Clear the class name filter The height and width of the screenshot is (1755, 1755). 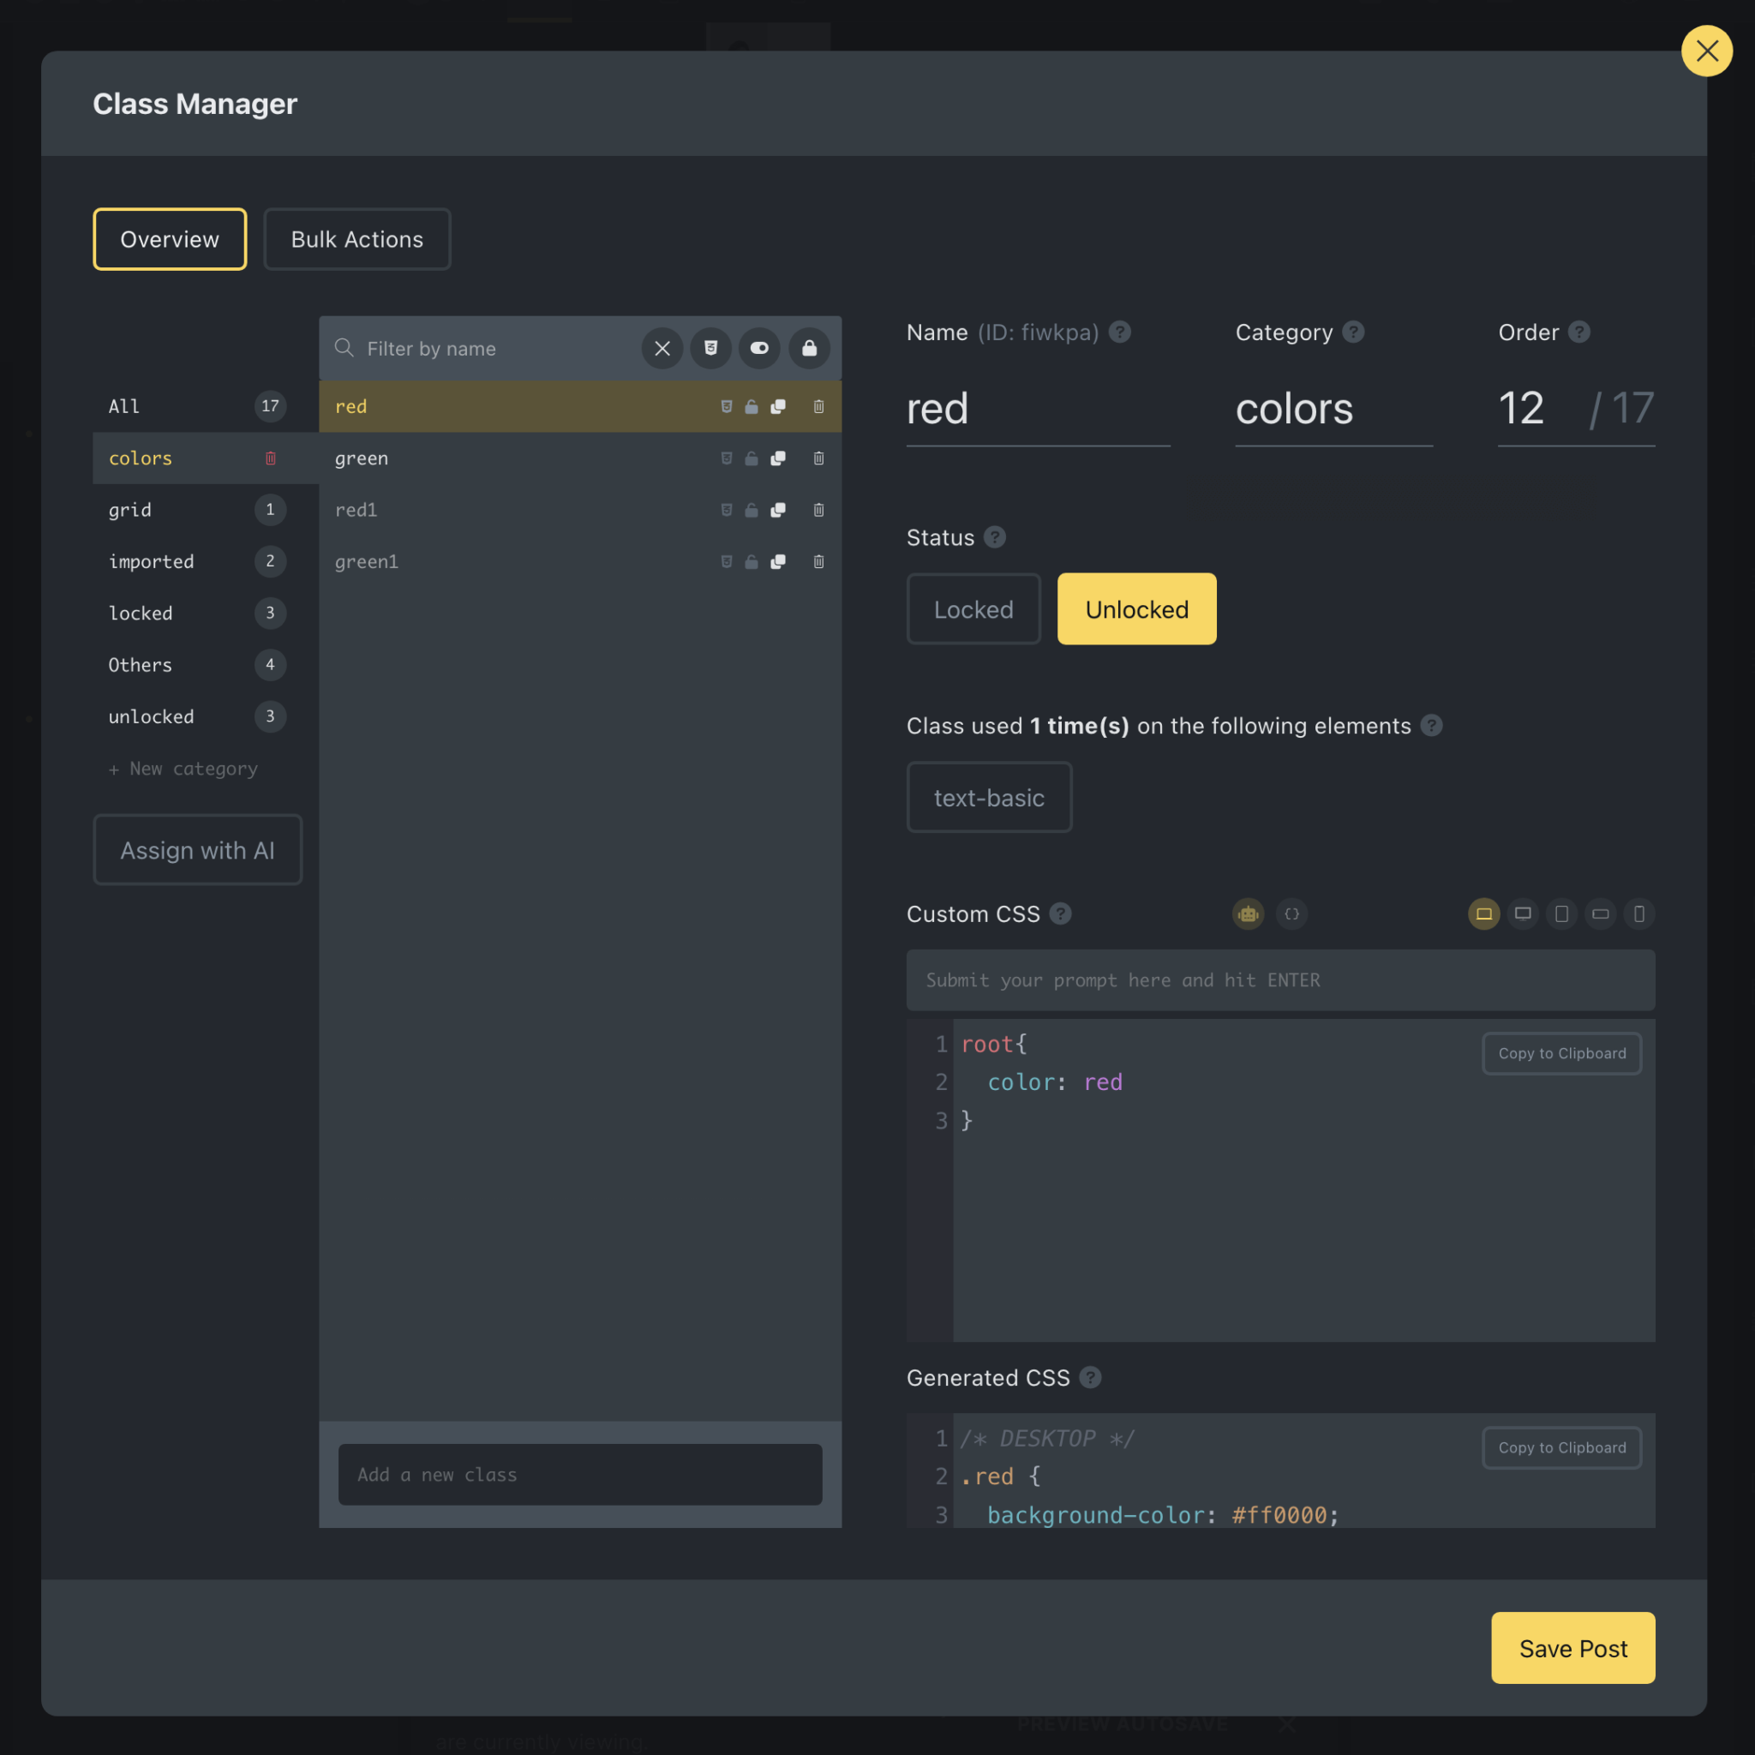pos(662,348)
